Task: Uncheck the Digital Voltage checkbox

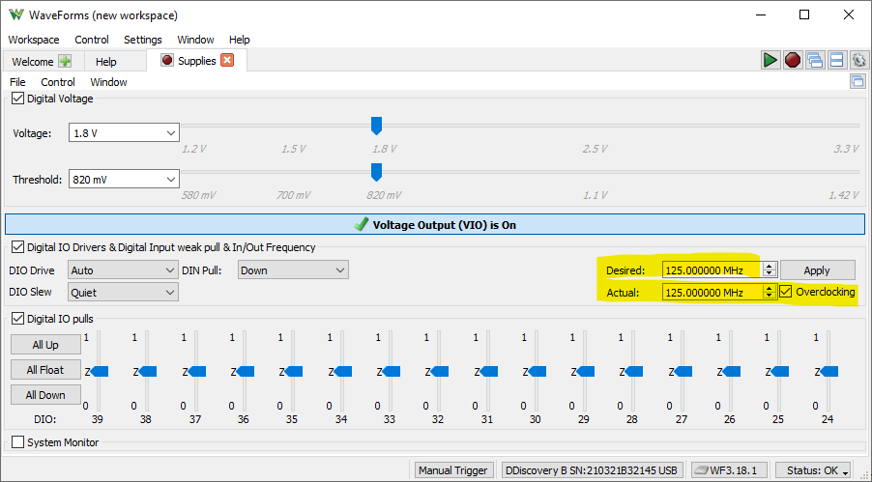Action: click(x=17, y=98)
